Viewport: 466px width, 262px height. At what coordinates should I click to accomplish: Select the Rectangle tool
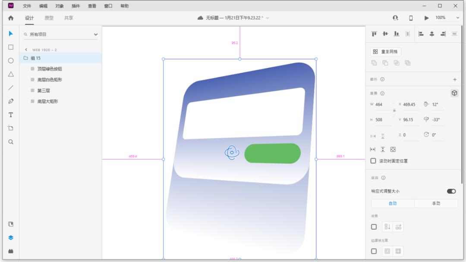[11, 47]
